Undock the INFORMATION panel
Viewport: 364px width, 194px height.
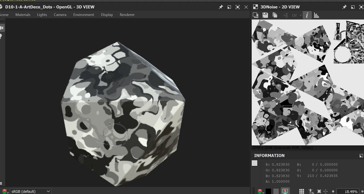pos(361,156)
